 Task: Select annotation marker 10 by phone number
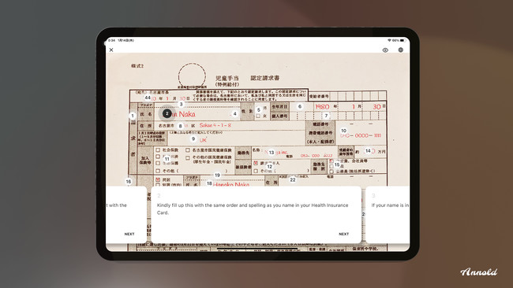(x=343, y=131)
